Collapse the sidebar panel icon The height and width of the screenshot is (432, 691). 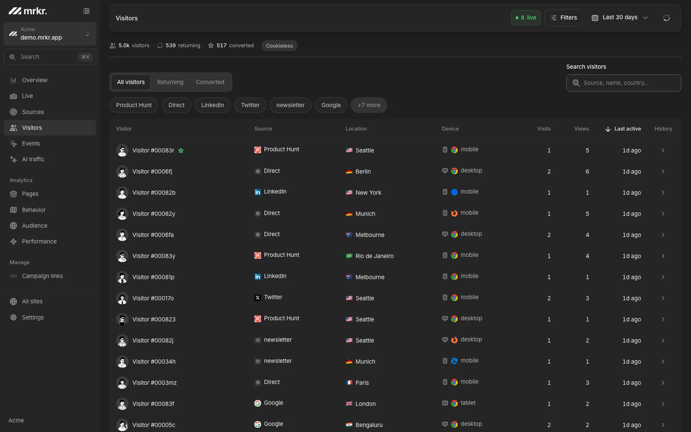(86, 11)
